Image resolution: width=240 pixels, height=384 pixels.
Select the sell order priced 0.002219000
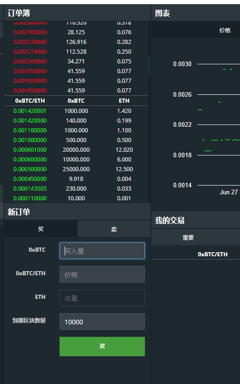[76, 52]
